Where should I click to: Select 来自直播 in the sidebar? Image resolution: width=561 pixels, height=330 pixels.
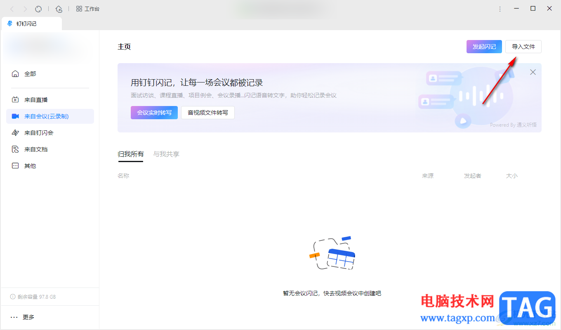tap(50, 100)
